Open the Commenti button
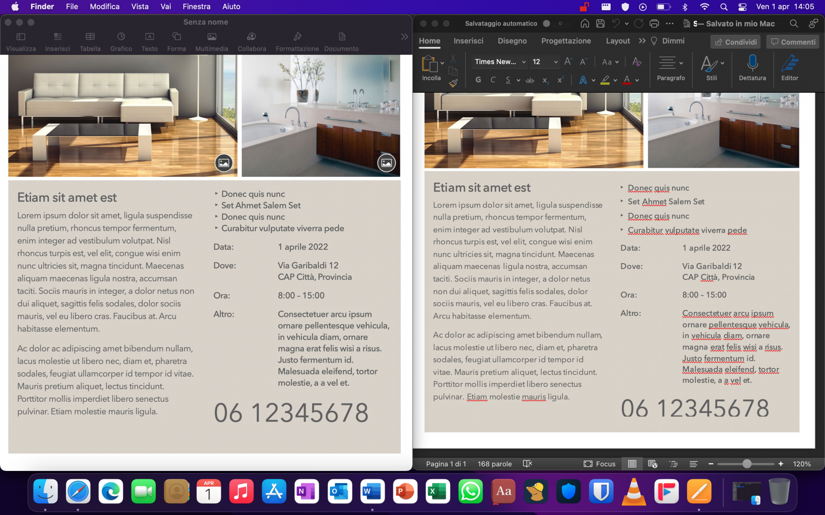 tap(793, 42)
